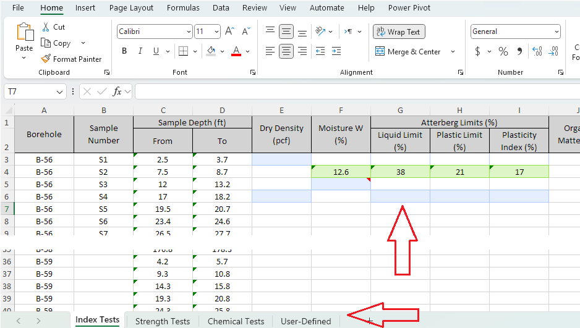Image resolution: width=580 pixels, height=328 pixels.
Task: Select all cells corner triangle
Action: click(x=8, y=110)
